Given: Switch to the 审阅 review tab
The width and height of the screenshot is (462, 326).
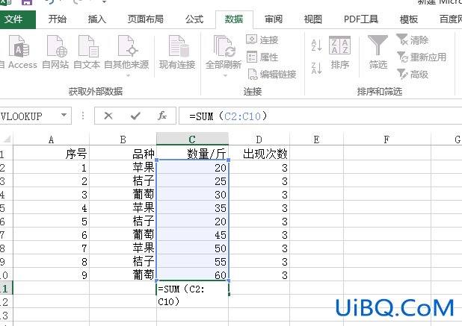Looking at the screenshot, I should tap(274, 19).
